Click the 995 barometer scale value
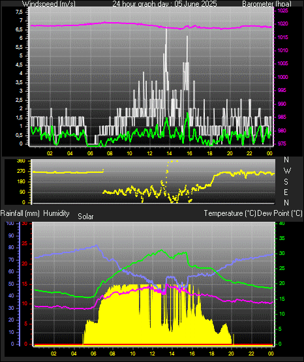Viewport: 304px width, 362px height. pos(282,90)
